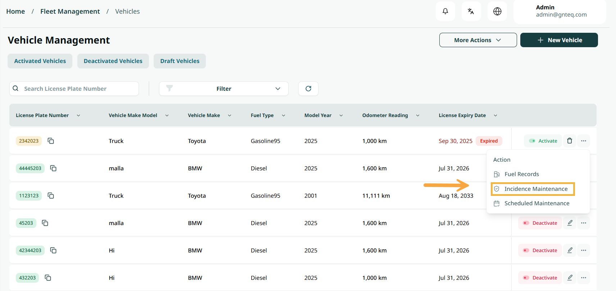Open Odometer Reading column chevron
This screenshot has height=291, width=616.
click(418, 115)
